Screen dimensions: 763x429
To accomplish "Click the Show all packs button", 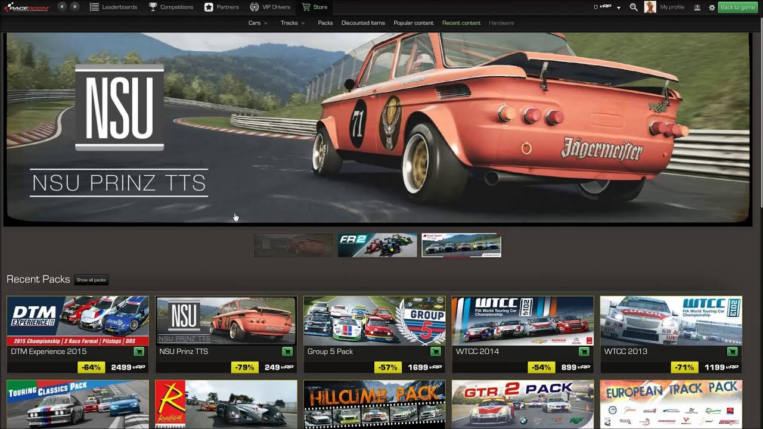I will click(x=91, y=279).
